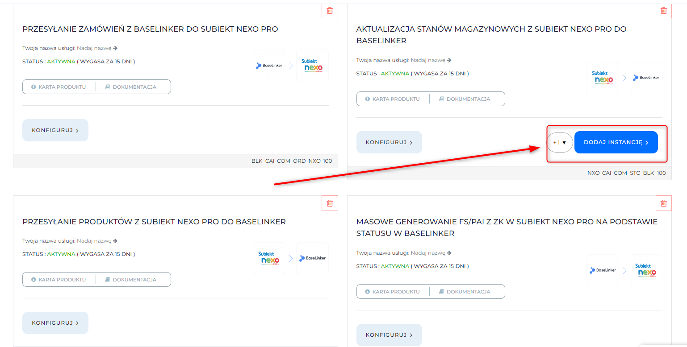Click Aktywna status in Masowe generowanie card
Image resolution: width=687 pixels, height=347 pixels.
click(395, 266)
